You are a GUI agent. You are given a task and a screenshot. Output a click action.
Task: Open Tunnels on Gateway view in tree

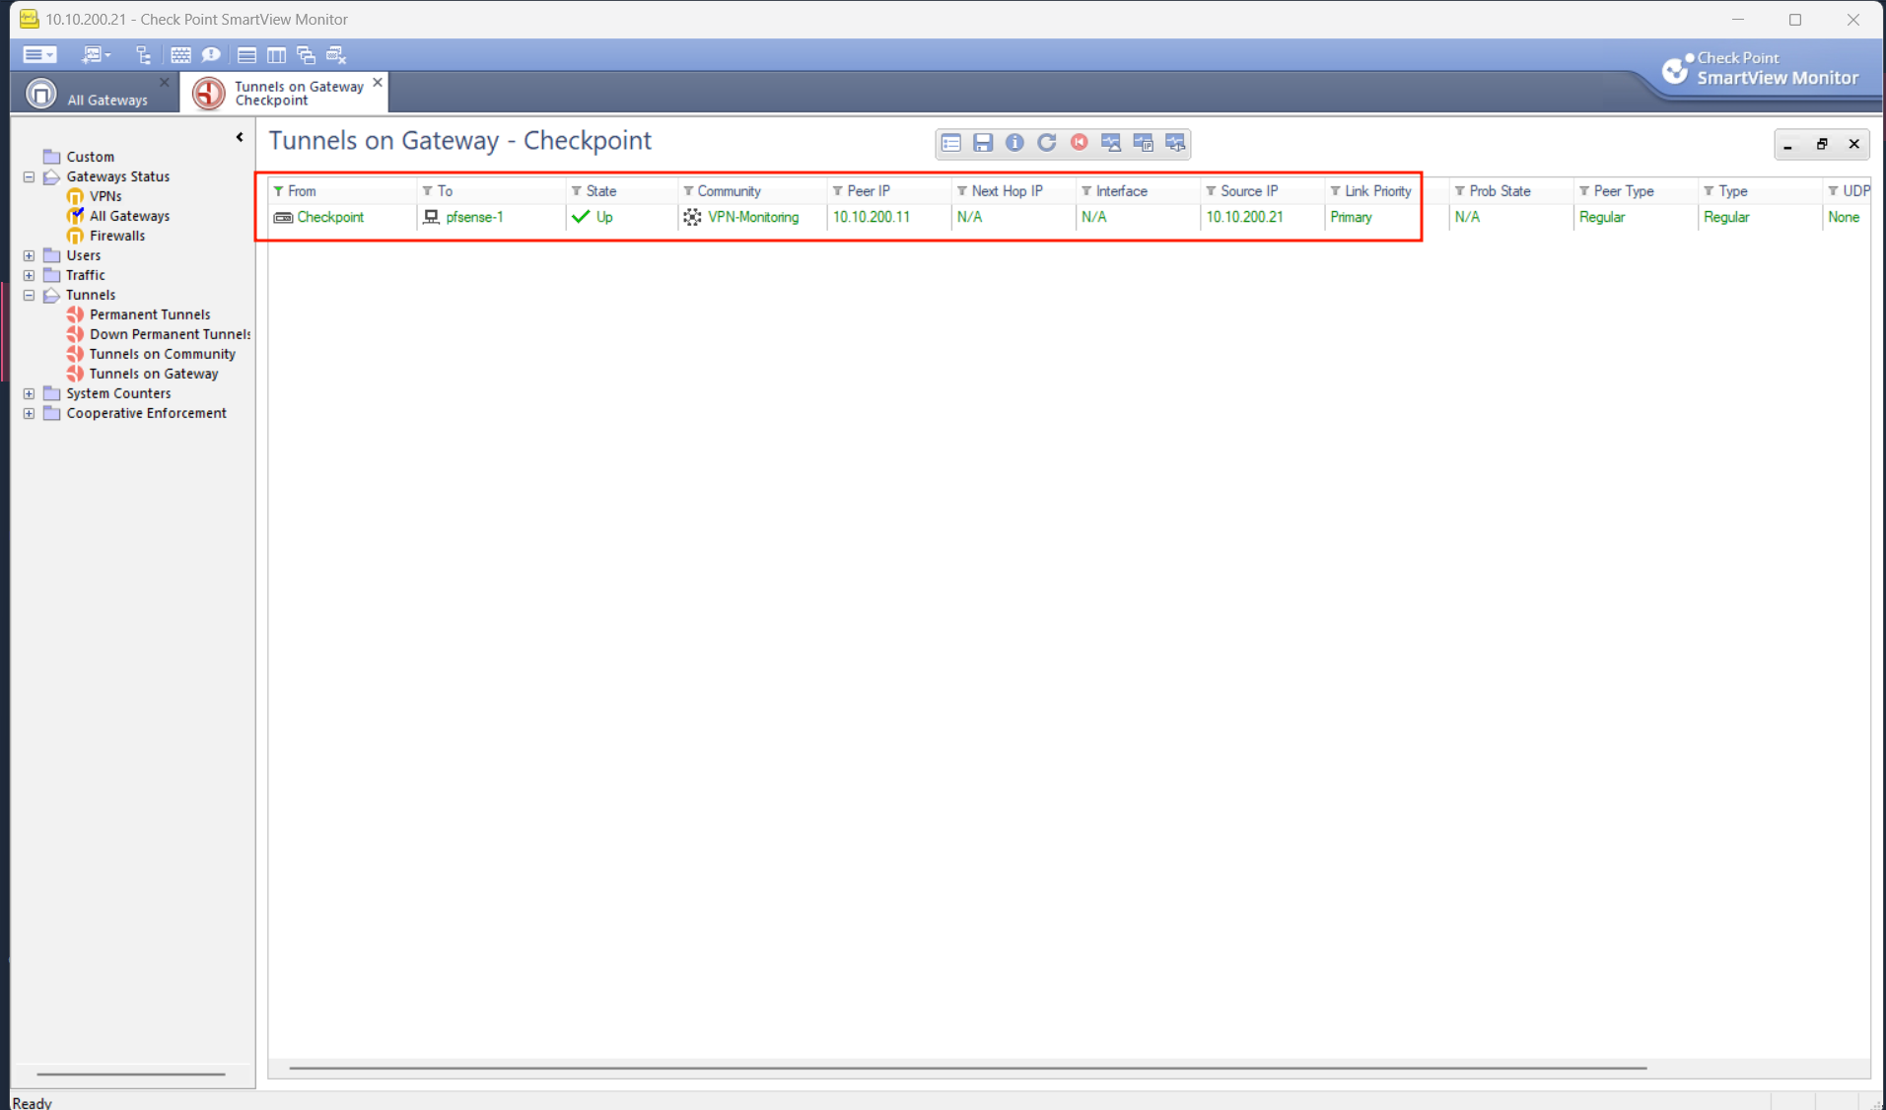tap(154, 374)
